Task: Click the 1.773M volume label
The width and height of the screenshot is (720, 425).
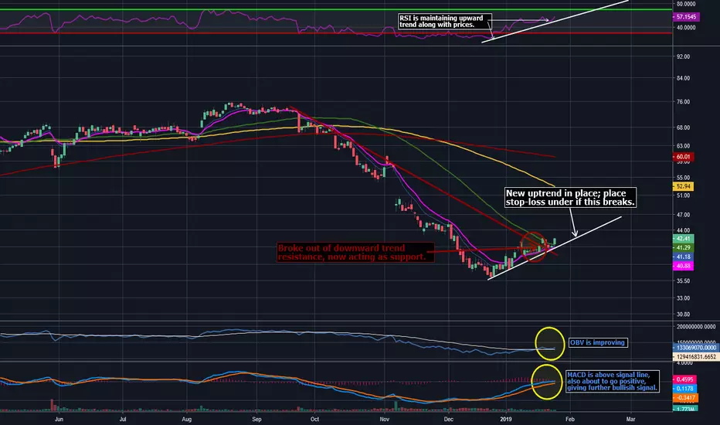Action: point(684,409)
